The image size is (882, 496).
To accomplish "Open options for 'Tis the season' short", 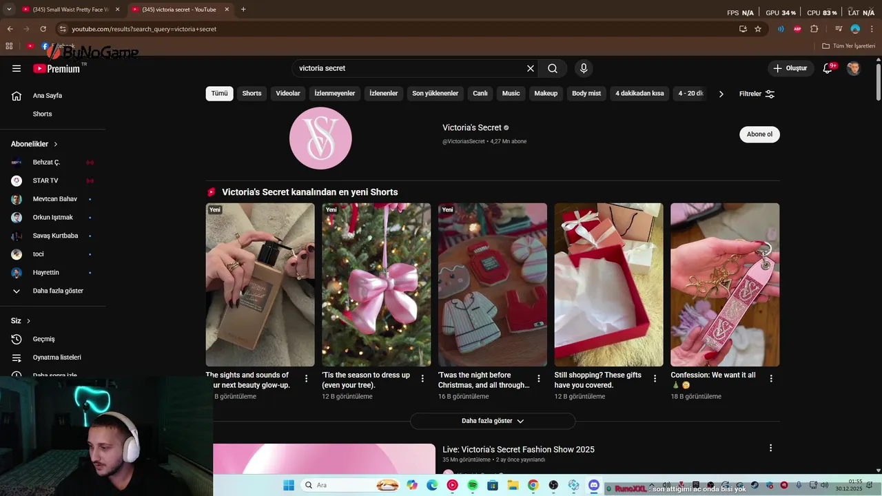I will 422,378.
